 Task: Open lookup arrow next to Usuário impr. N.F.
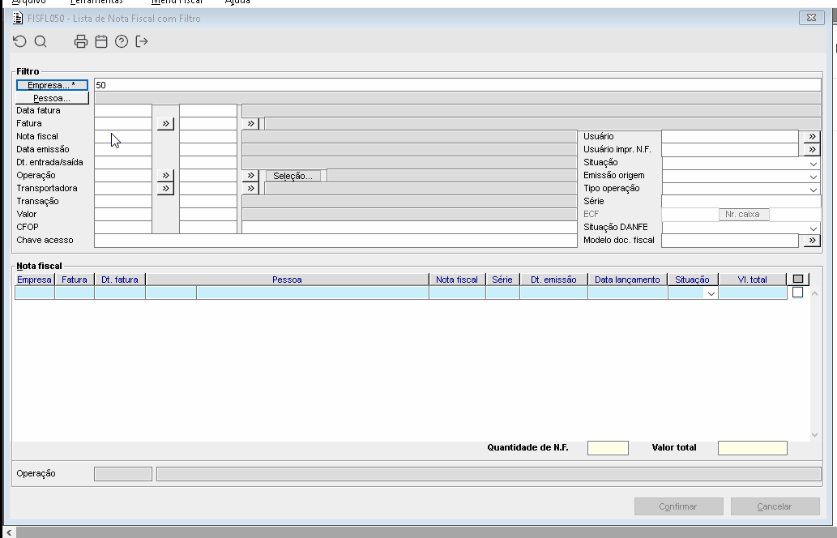[x=812, y=149]
